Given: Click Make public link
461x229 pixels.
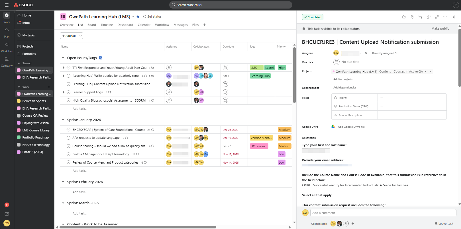Looking at the screenshot, I should [x=440, y=28].
